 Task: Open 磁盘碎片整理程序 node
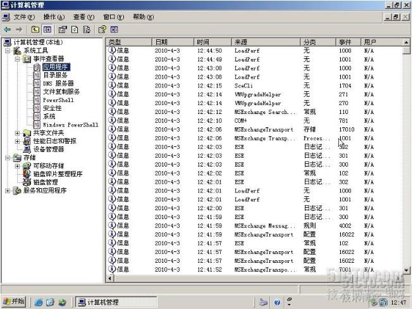pyautogui.click(x=58, y=174)
